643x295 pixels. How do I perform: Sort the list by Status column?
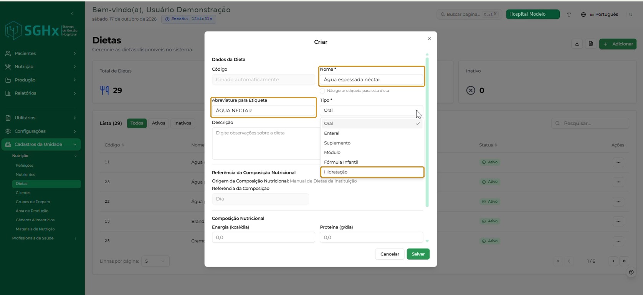pyautogui.click(x=488, y=145)
